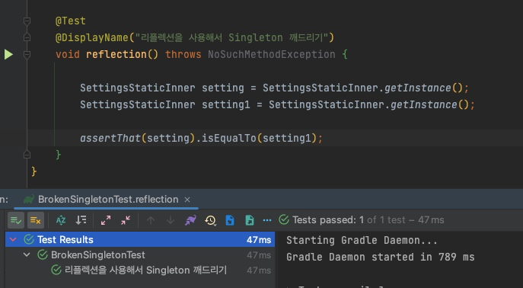Screen dimensions: 523x288
Task: Select the Test Results row
Action: (140, 239)
